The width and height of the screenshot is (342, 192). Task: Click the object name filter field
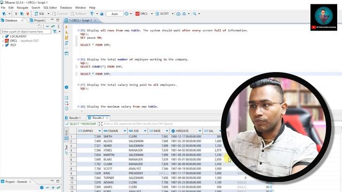pos(26,31)
